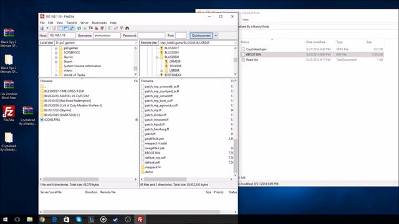Select default_mp.self in remote list

(155, 157)
